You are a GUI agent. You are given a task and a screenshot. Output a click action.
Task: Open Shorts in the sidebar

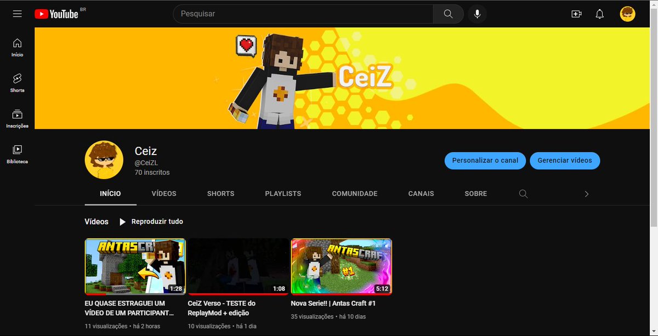(18, 83)
